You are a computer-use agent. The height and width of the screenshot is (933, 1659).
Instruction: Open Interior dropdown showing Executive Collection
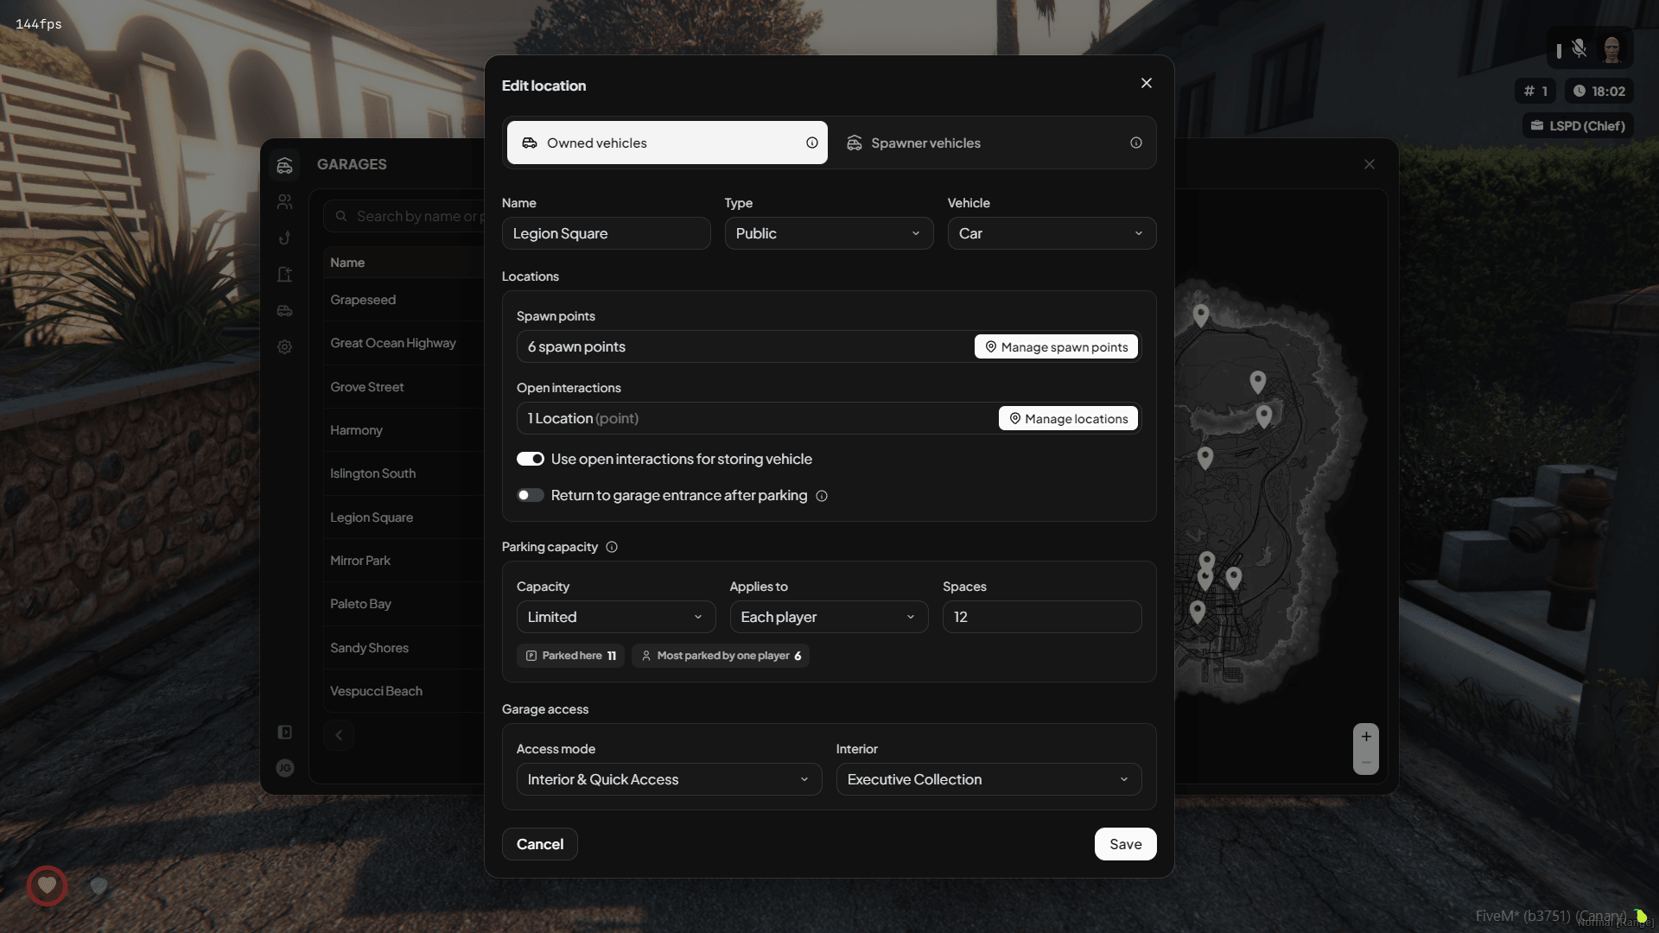pos(988,779)
